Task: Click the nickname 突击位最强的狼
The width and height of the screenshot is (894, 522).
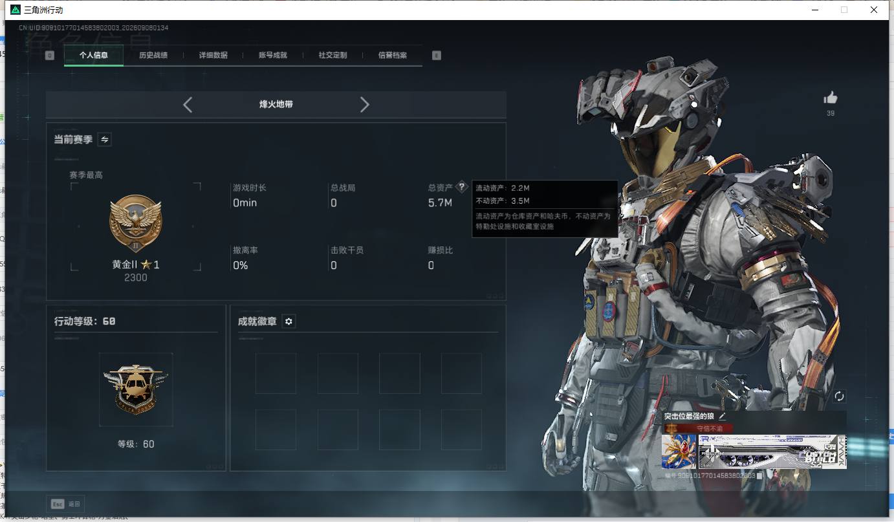Action: [x=690, y=417]
